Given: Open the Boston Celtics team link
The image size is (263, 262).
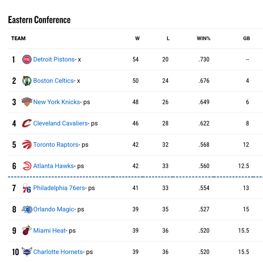Looking at the screenshot, I should (x=53, y=81).
